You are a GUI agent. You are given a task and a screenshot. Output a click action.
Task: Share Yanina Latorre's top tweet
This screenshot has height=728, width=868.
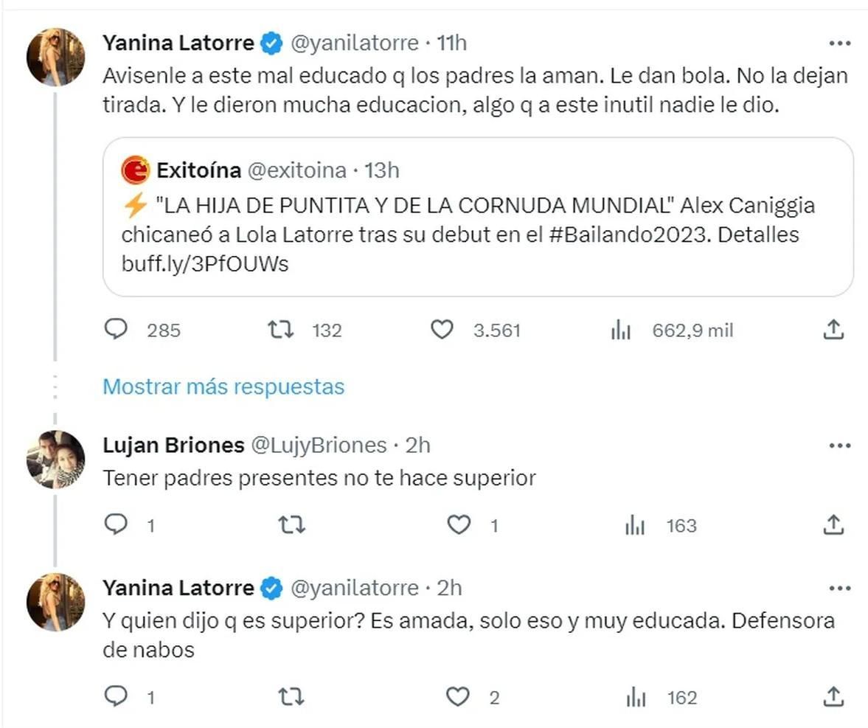click(x=833, y=330)
